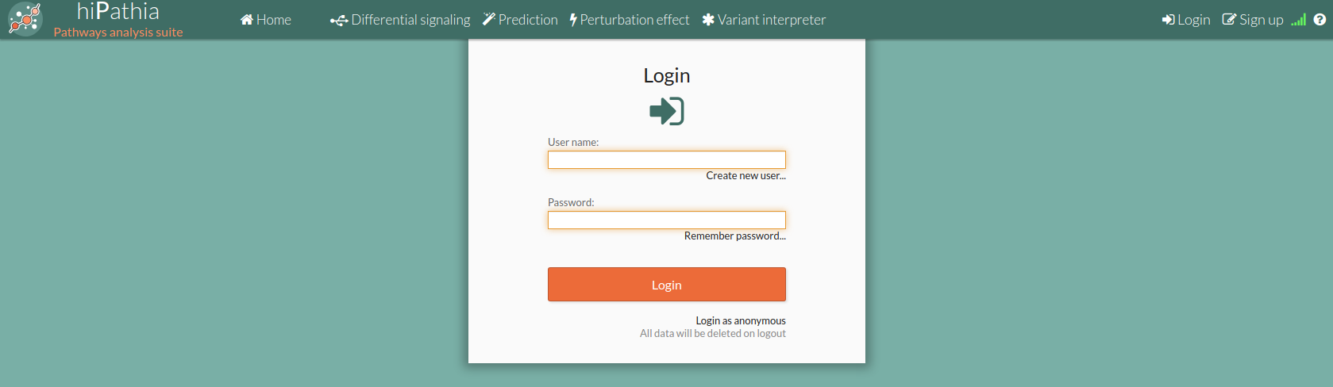This screenshot has width=1333, height=387.
Task: Click the Home house icon
Action: click(x=247, y=20)
